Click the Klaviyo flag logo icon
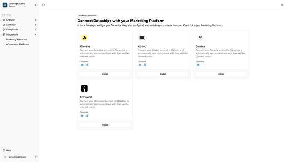 (x=142, y=38)
